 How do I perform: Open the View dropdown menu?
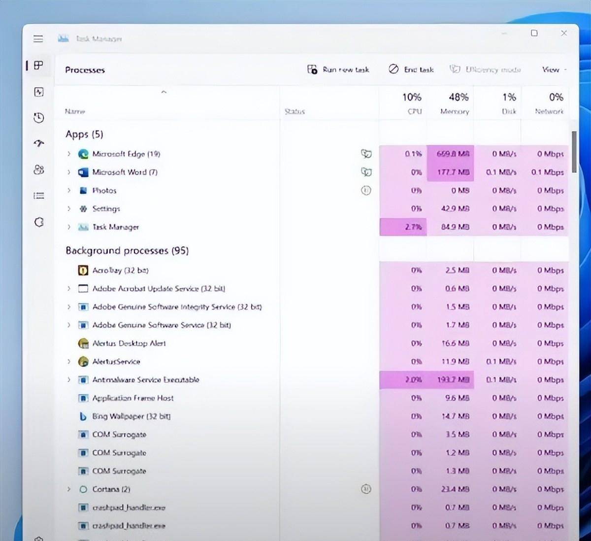[x=554, y=69]
